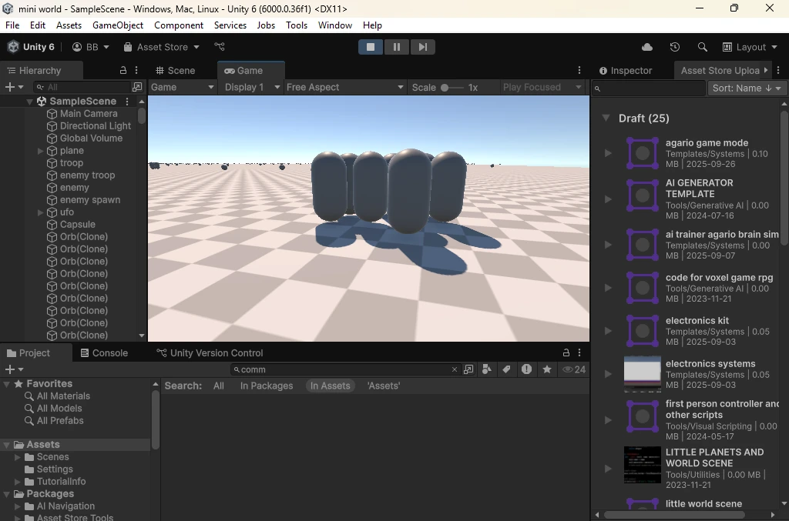This screenshot has height=521, width=789.
Task: Open the Asset Store dropdown
Action: (x=162, y=47)
